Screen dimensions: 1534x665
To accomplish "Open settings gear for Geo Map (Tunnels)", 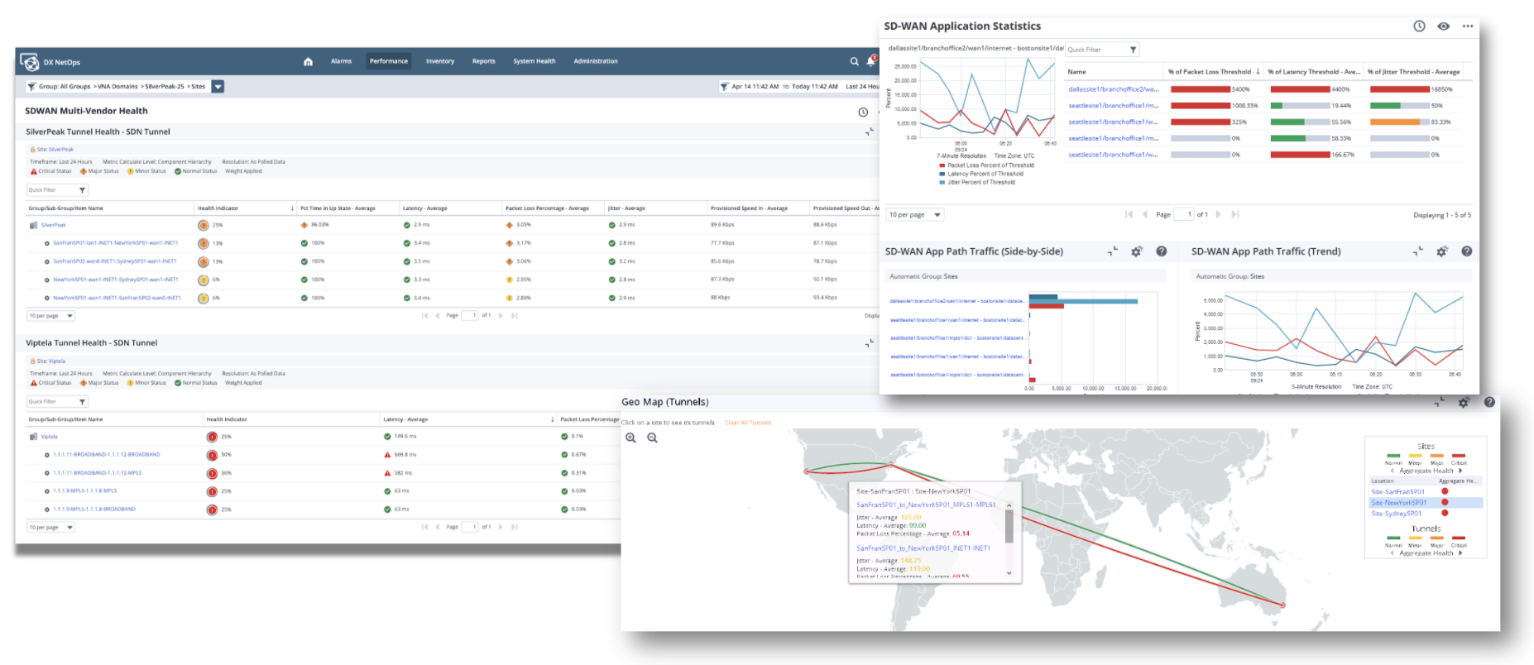I will [x=1464, y=403].
